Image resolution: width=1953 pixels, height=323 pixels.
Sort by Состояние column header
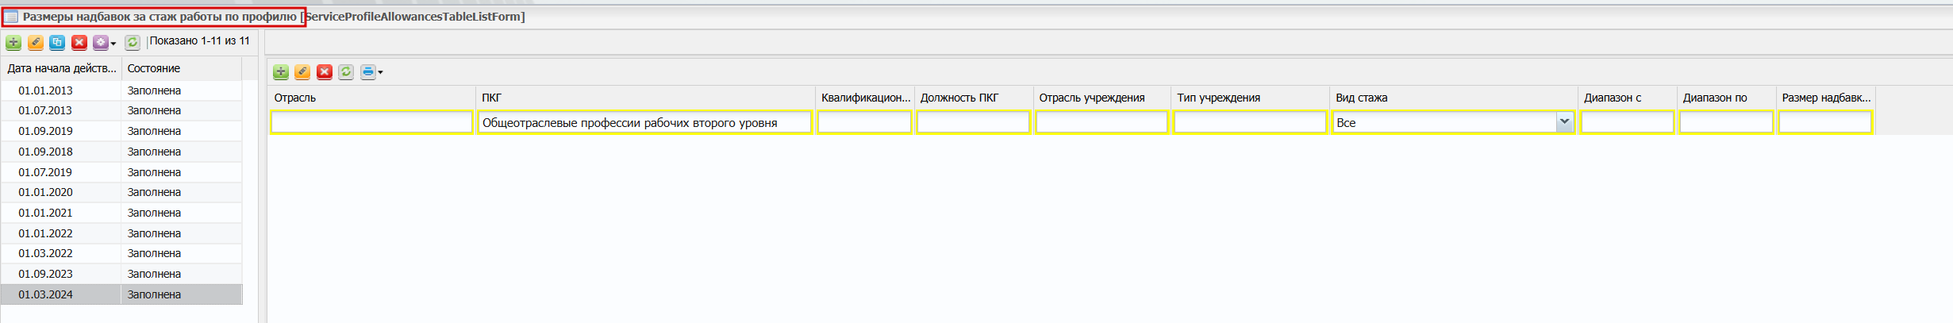(x=182, y=68)
